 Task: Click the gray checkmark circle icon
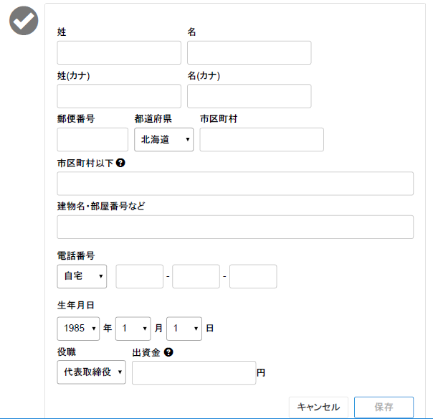[24, 21]
